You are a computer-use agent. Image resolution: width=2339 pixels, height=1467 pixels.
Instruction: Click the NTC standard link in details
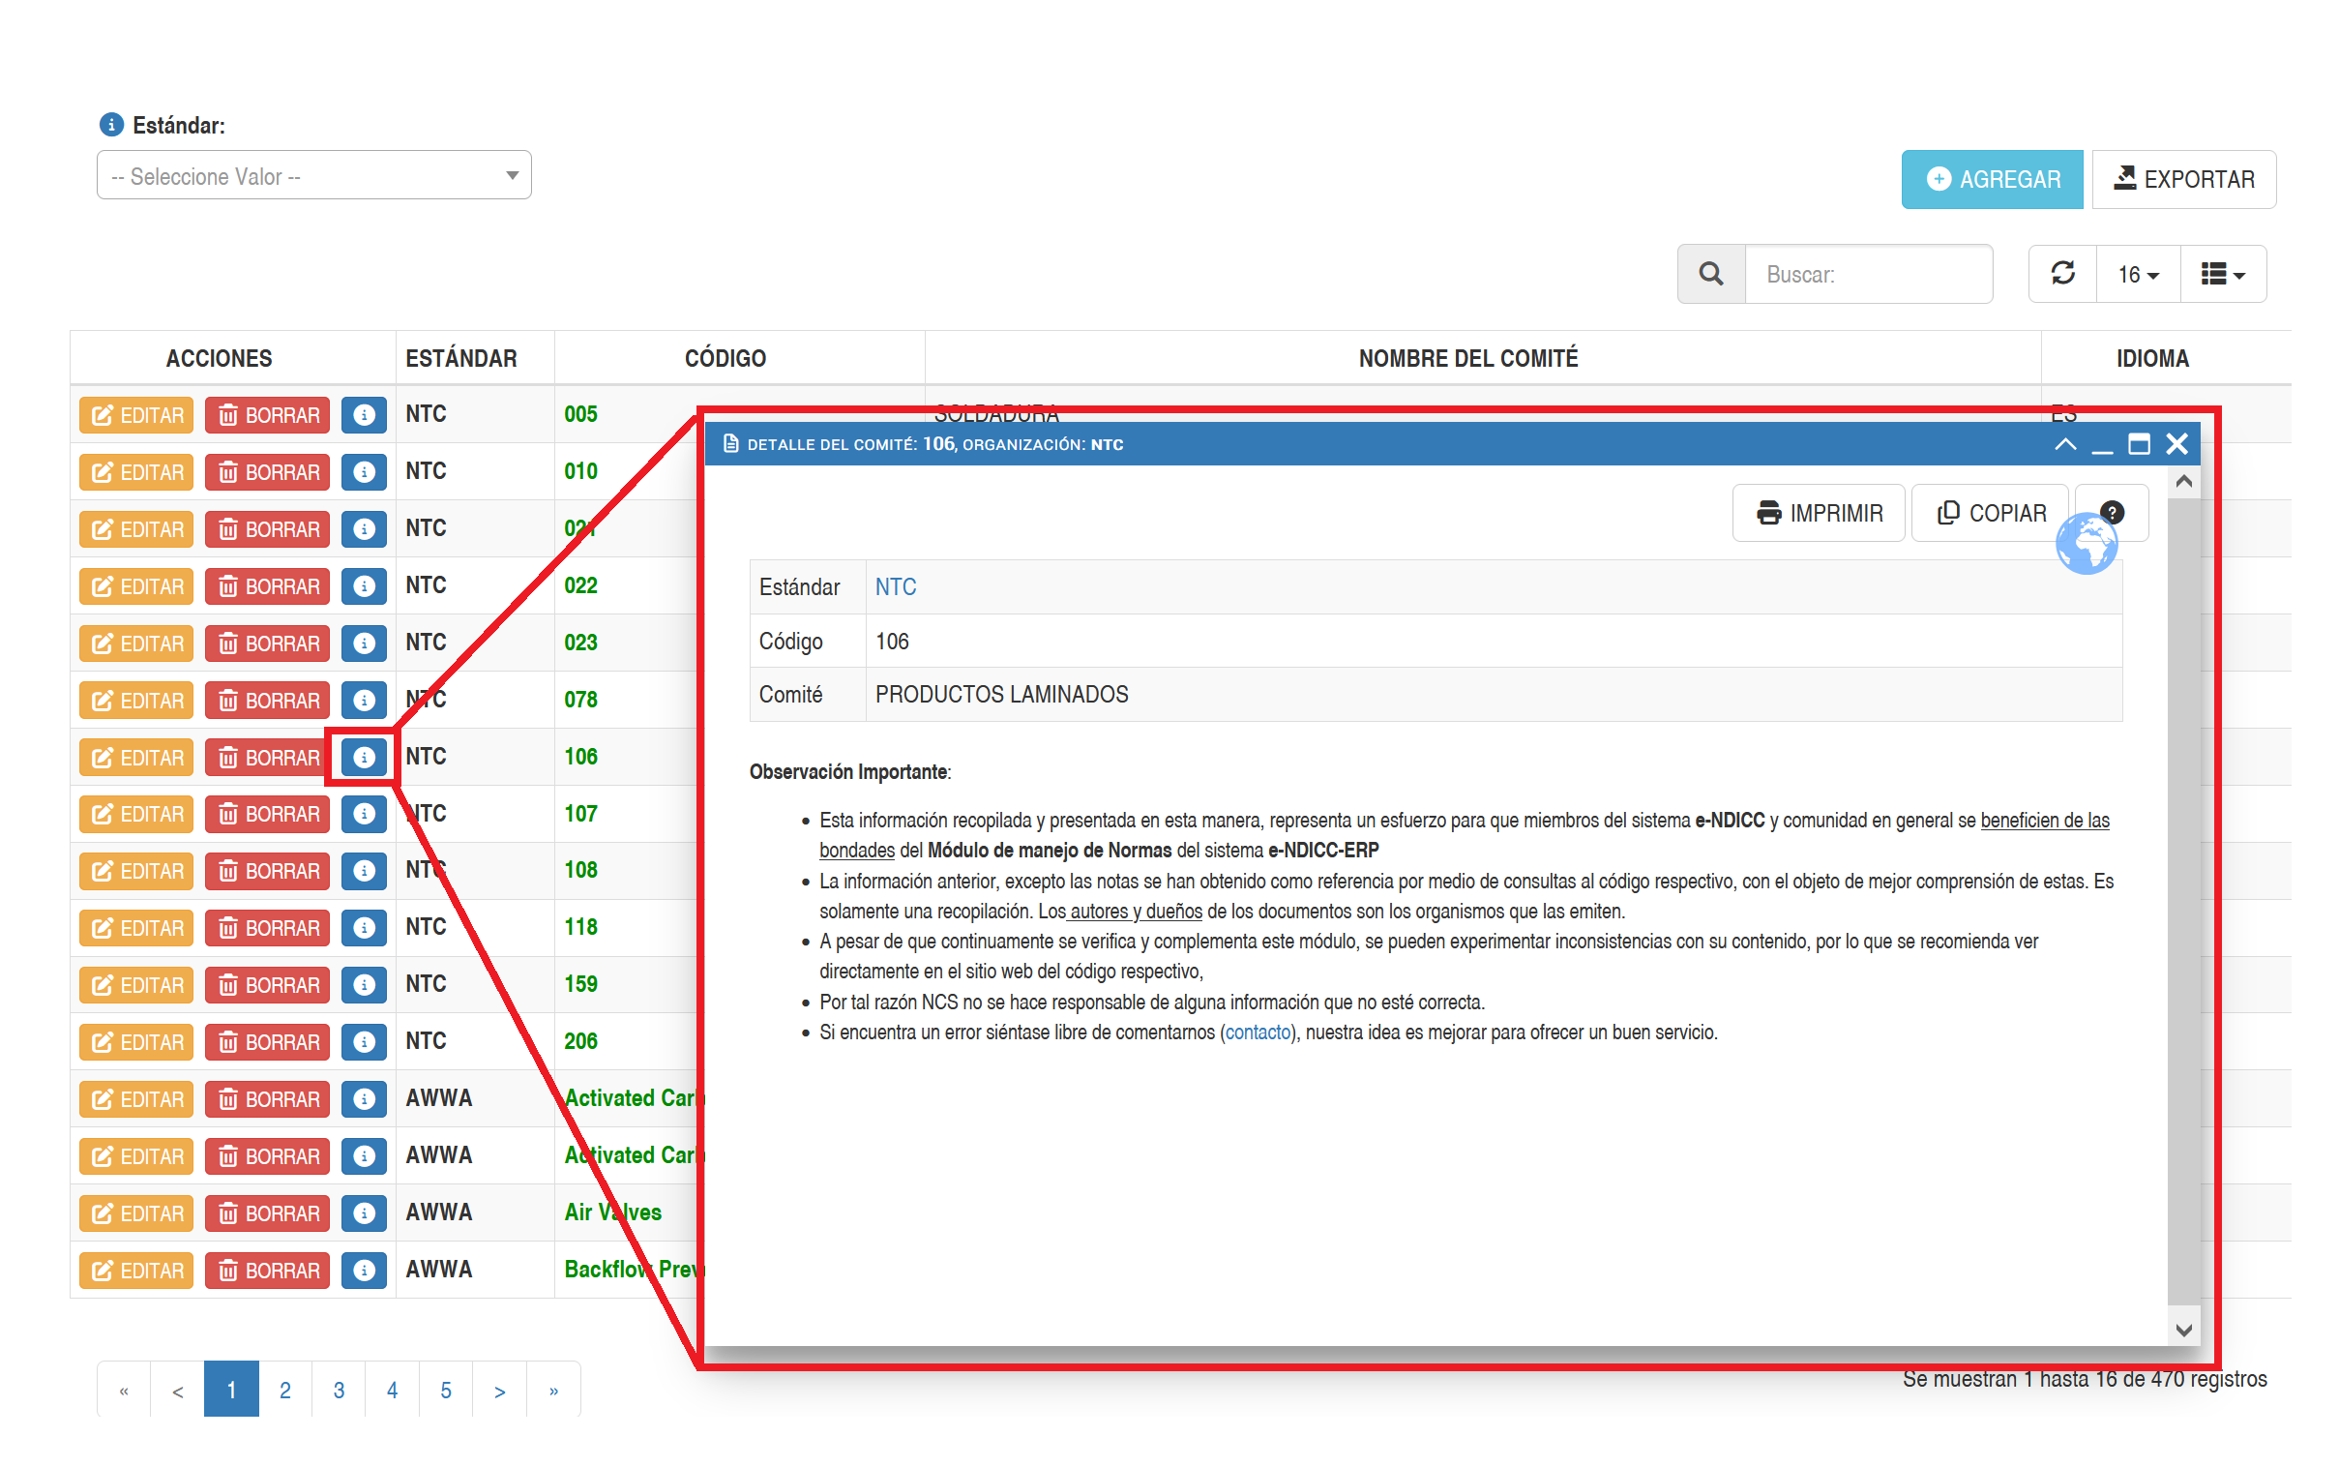(895, 587)
